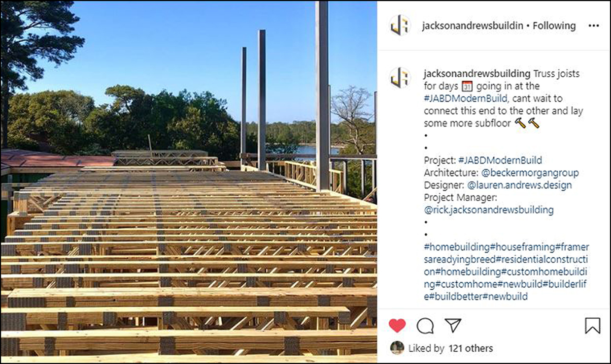This screenshot has width=611, height=364.
Task: Open the #JABDModernBuild hashtag in caption sentence
Action: click(465, 98)
